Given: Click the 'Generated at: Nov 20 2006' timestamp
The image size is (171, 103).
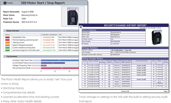Looking at the screenshot, I should [x=150, y=28].
